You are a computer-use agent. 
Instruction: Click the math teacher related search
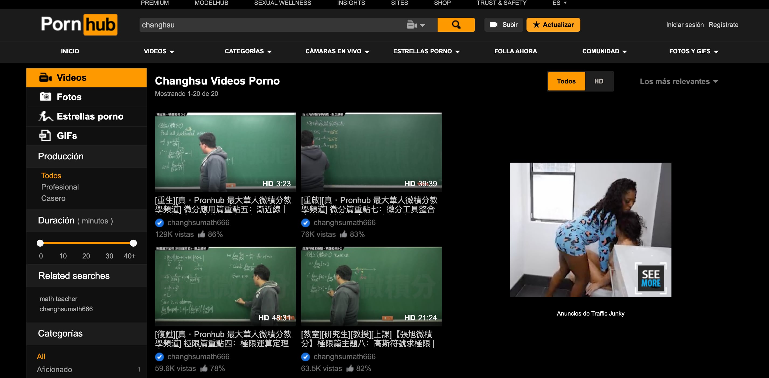tap(58, 299)
